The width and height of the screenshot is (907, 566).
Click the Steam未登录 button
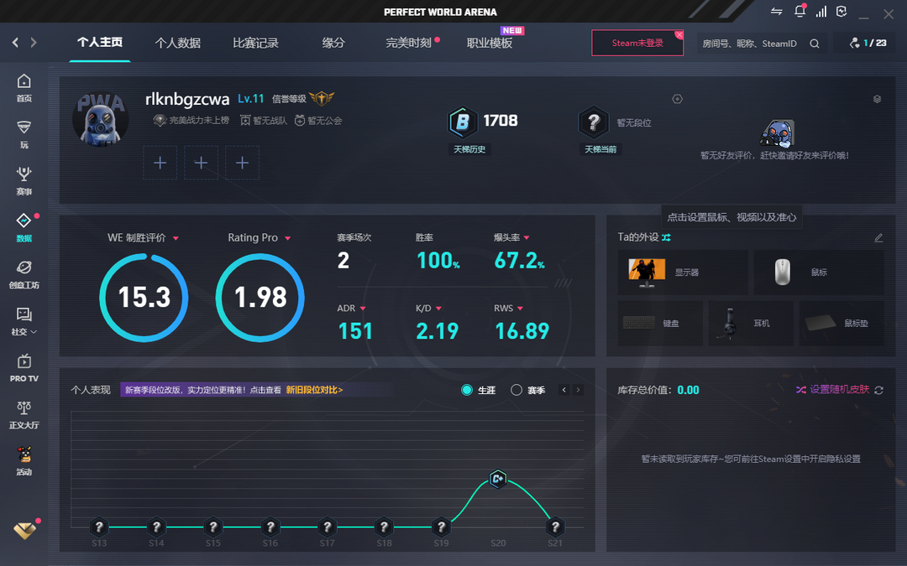pos(637,43)
